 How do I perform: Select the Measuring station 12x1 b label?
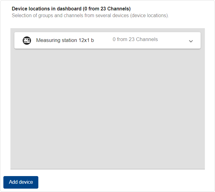[x=65, y=40]
